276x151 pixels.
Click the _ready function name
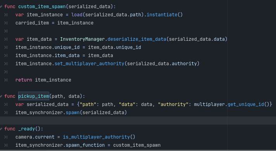(x=27, y=129)
